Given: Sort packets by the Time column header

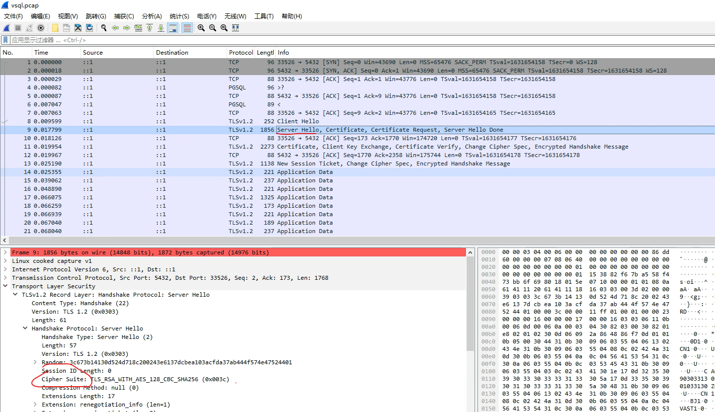Looking at the screenshot, I should pyautogui.click(x=56, y=52).
